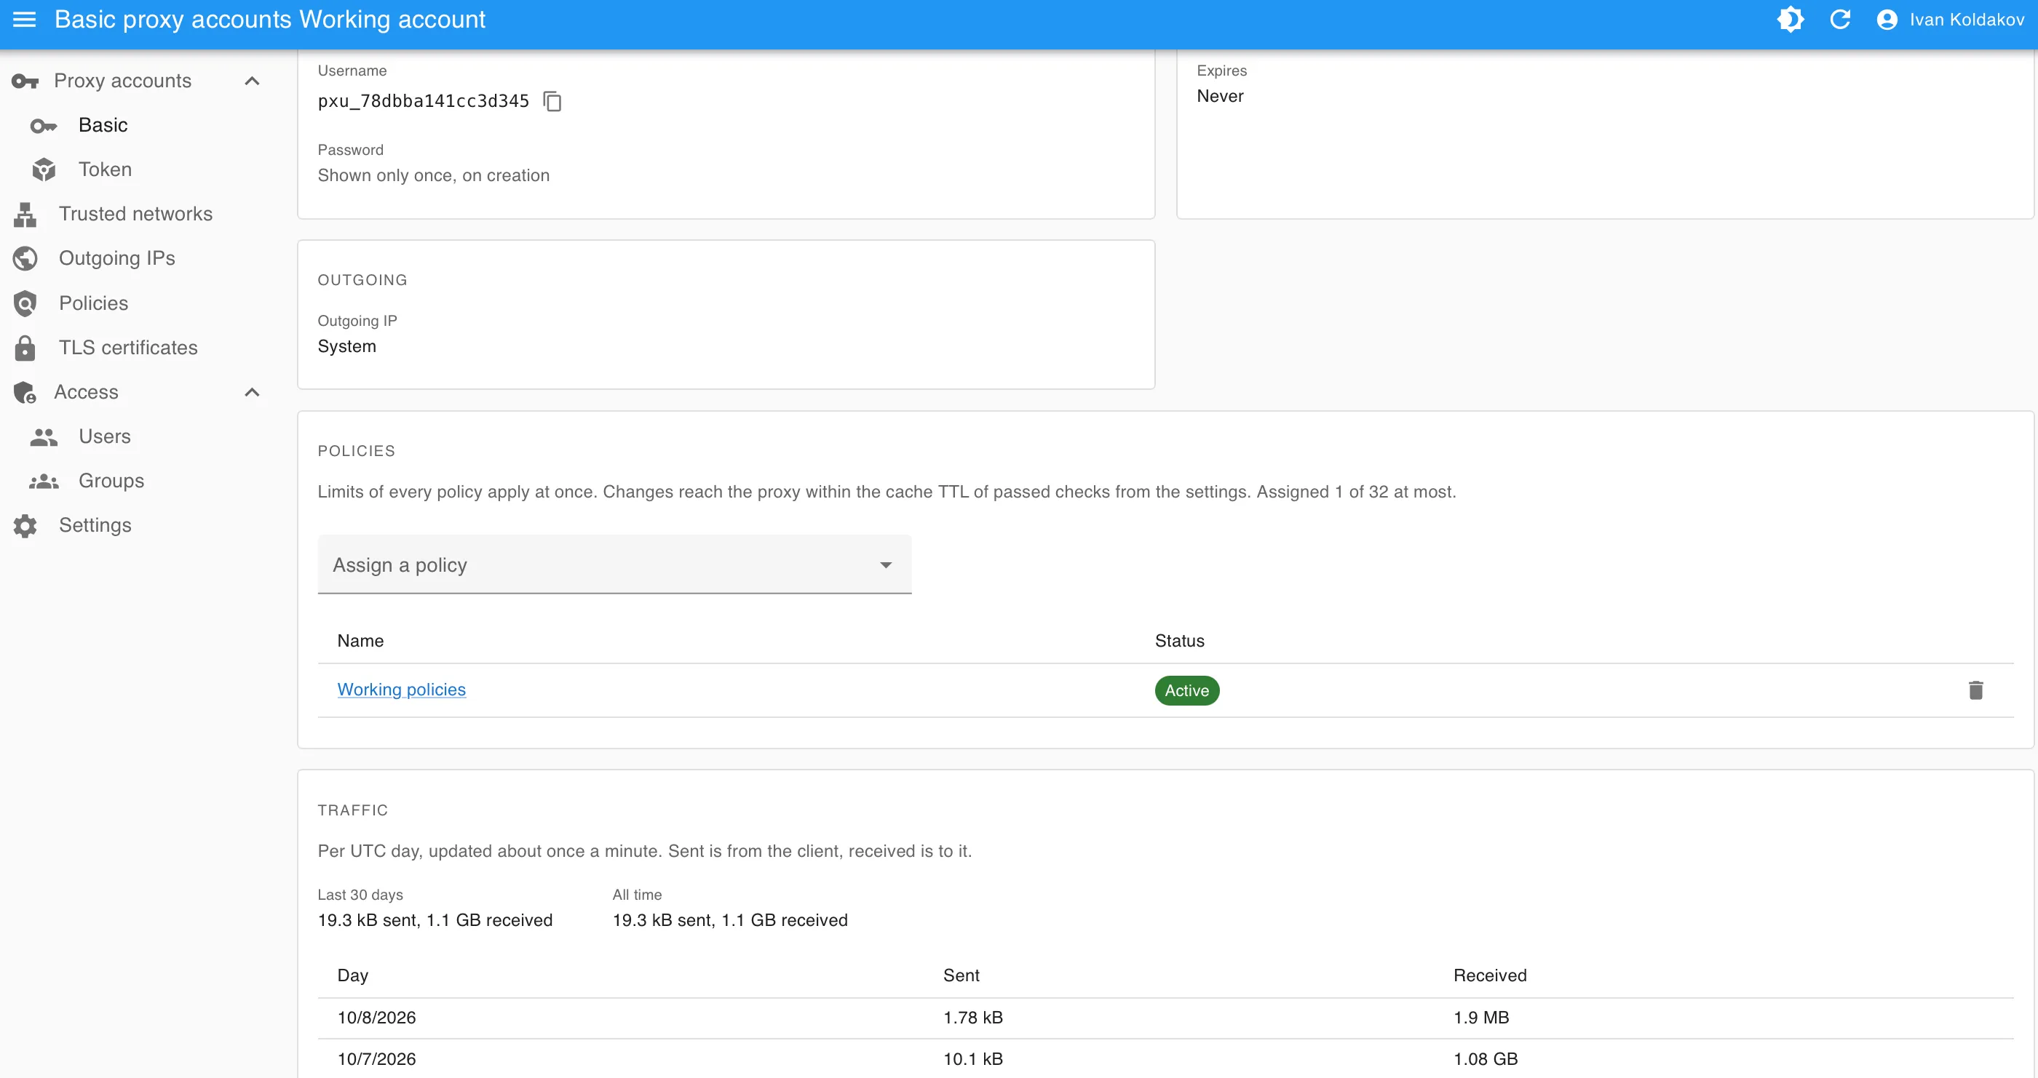
Task: Open the hamburger navigation menu
Action: [x=25, y=19]
